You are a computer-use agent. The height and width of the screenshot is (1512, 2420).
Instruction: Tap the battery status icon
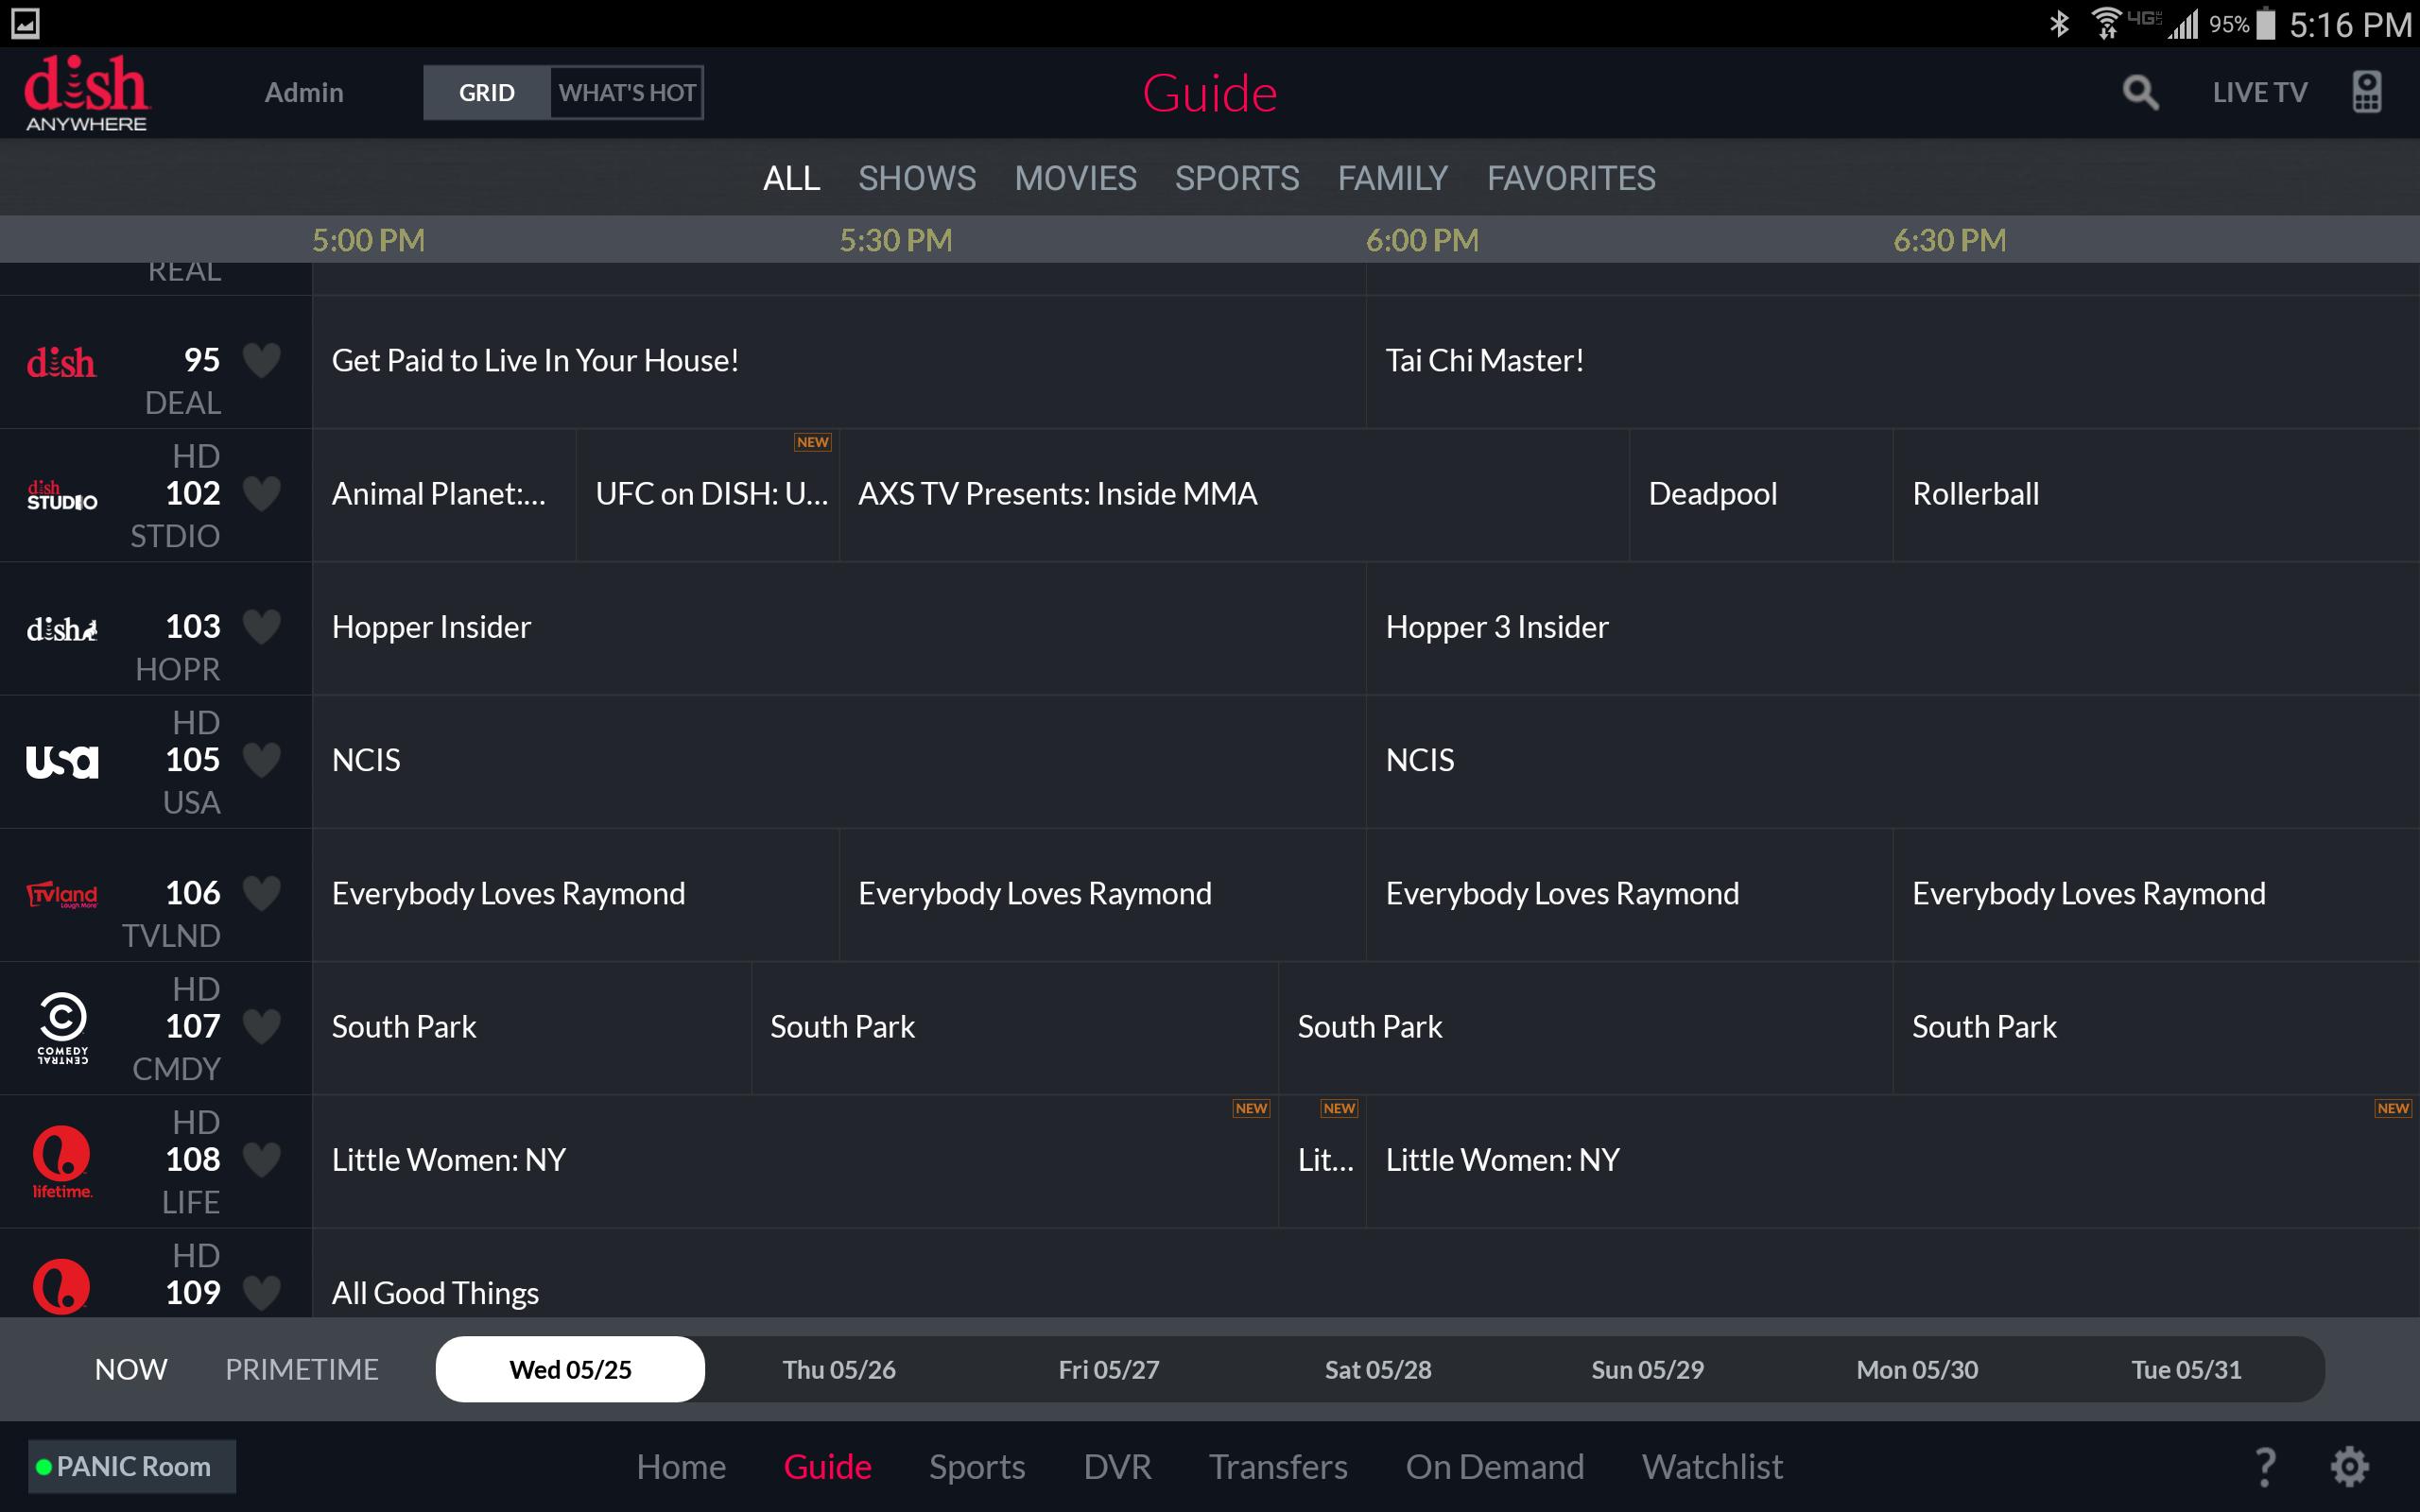(2266, 23)
